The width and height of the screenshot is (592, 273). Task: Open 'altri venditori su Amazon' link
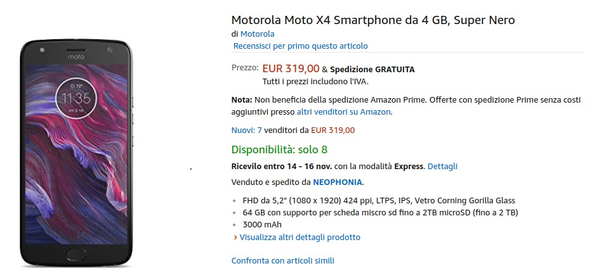point(343,111)
